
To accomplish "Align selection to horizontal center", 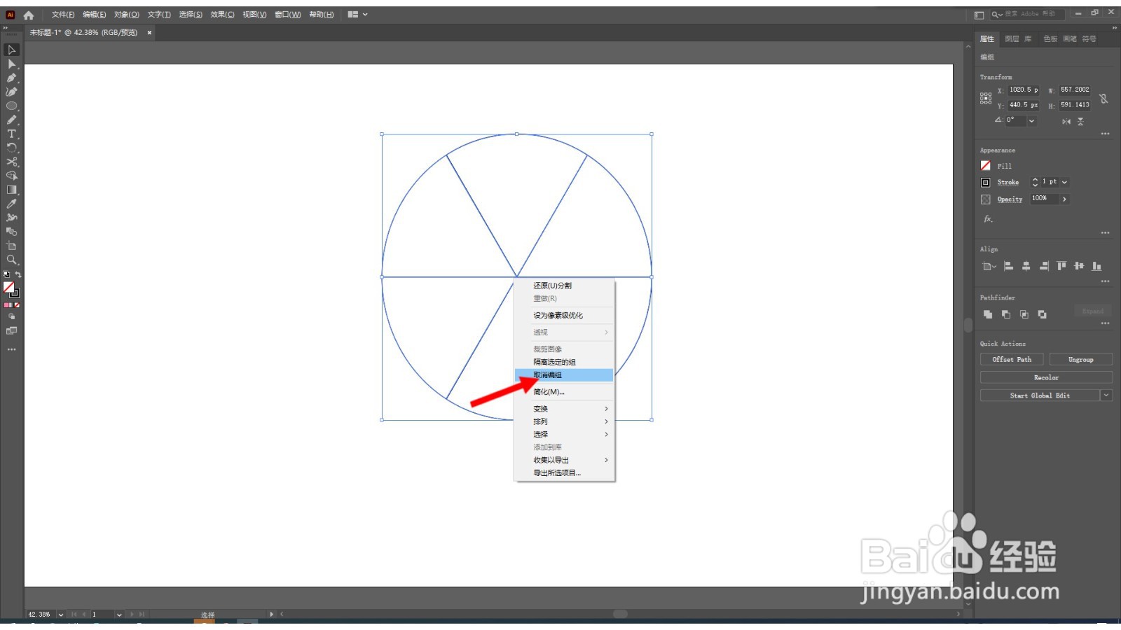I will tap(1026, 266).
